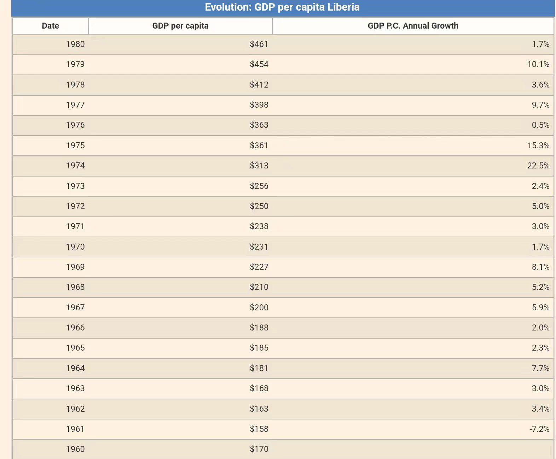Click the GDP value '$231'
The width and height of the screenshot is (556, 459).
[x=259, y=247]
